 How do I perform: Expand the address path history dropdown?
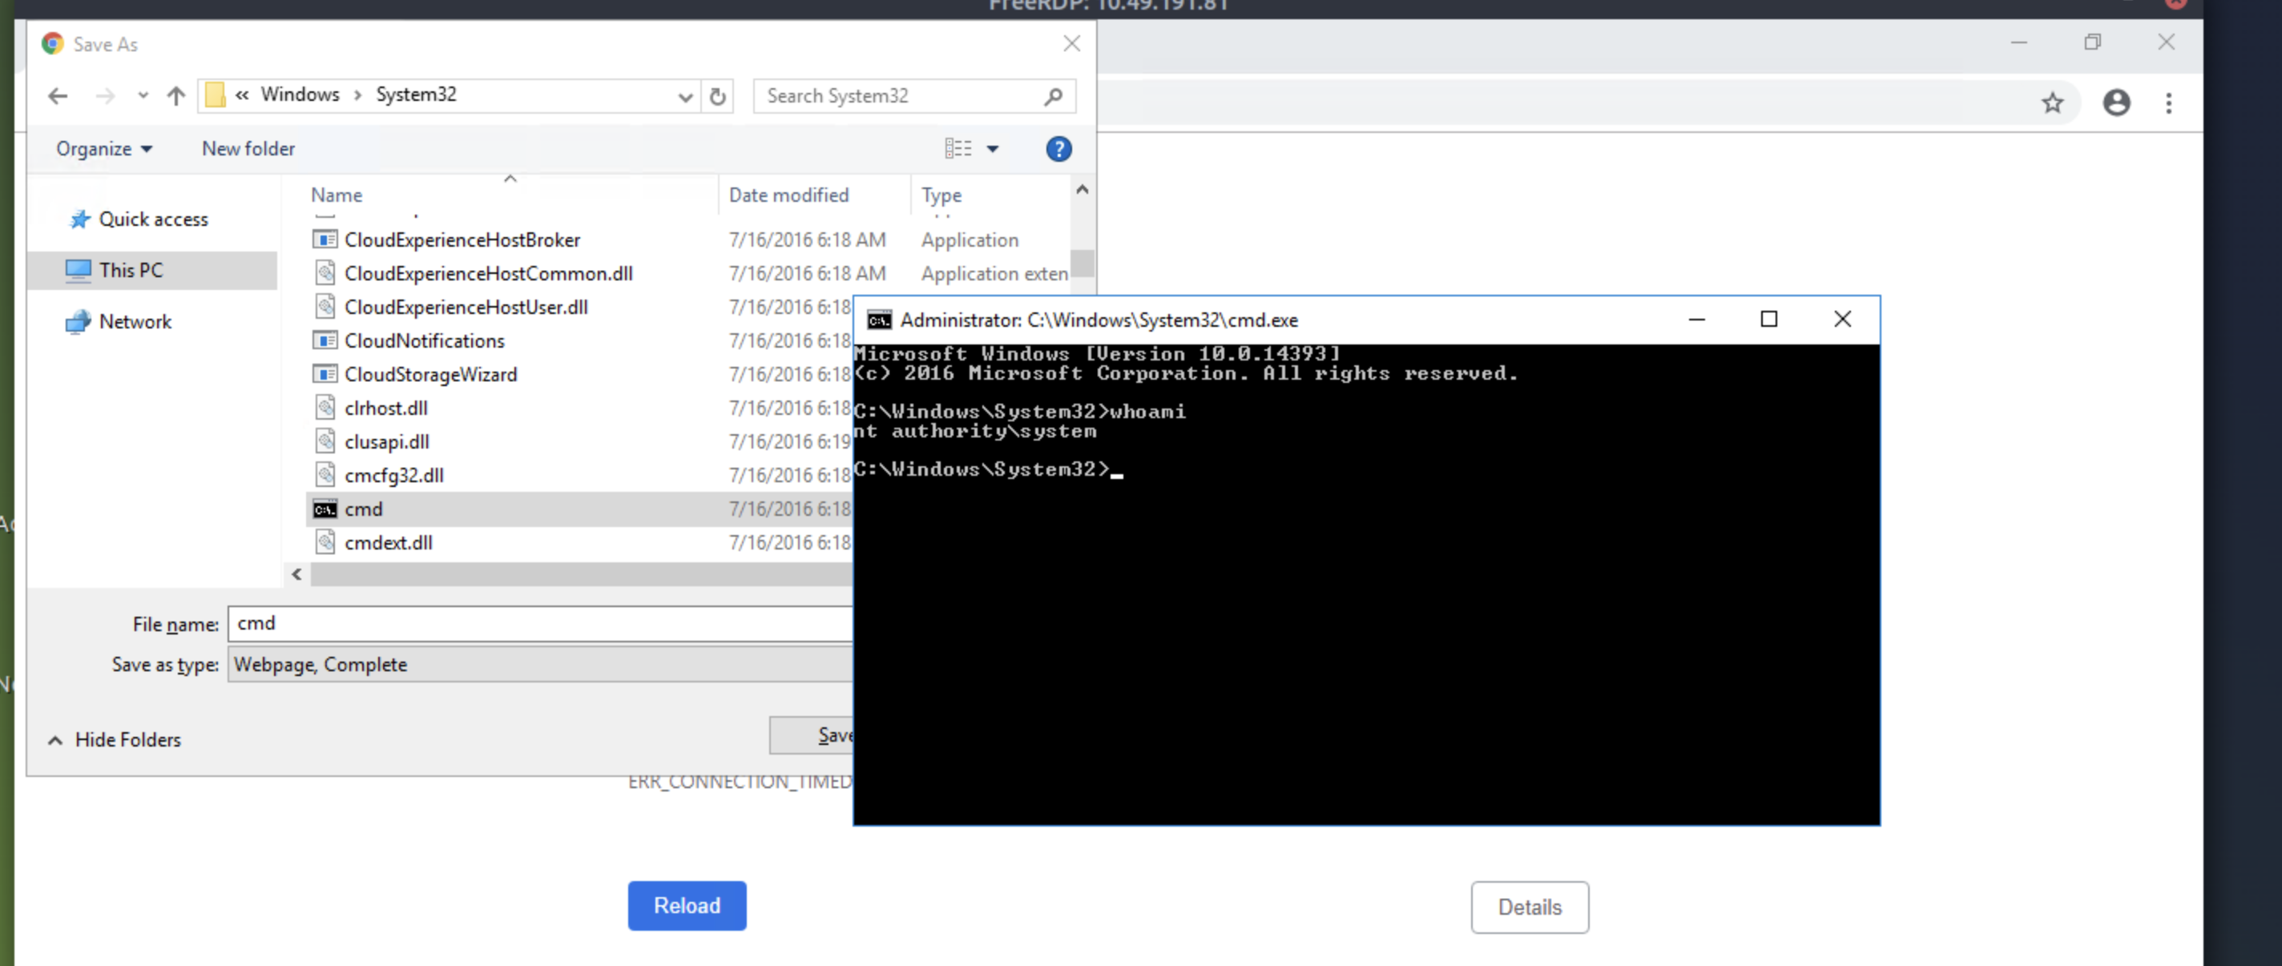click(x=685, y=96)
